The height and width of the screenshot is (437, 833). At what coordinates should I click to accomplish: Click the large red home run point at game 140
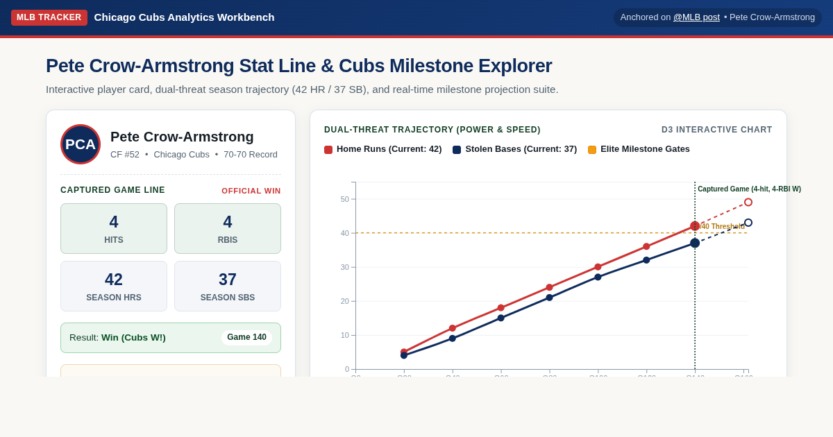click(695, 226)
